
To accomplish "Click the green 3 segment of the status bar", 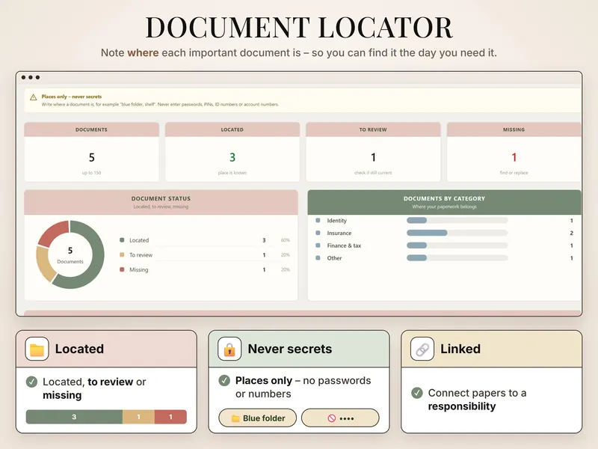I will [x=74, y=417].
